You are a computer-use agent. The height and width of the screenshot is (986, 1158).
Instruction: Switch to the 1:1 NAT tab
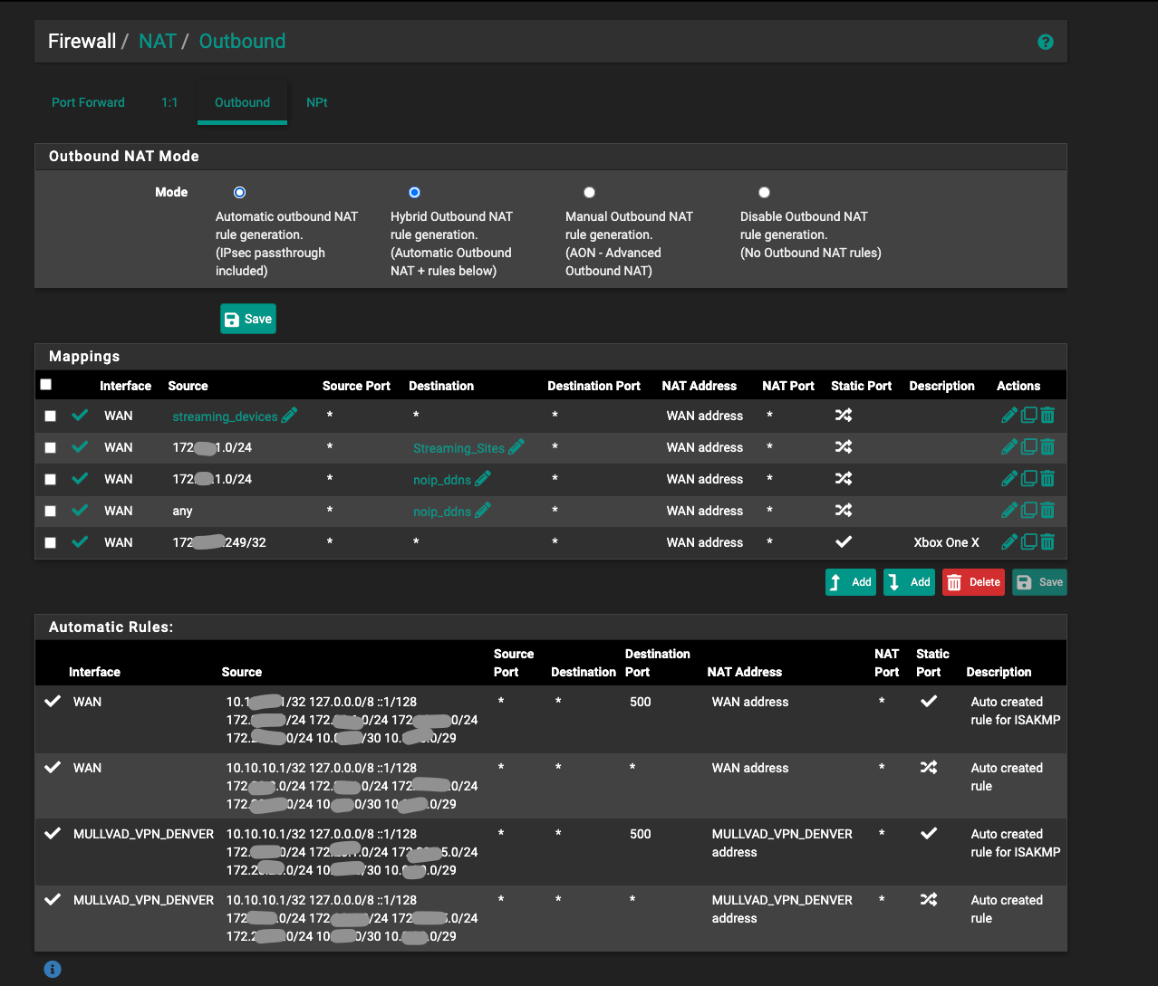[169, 102]
